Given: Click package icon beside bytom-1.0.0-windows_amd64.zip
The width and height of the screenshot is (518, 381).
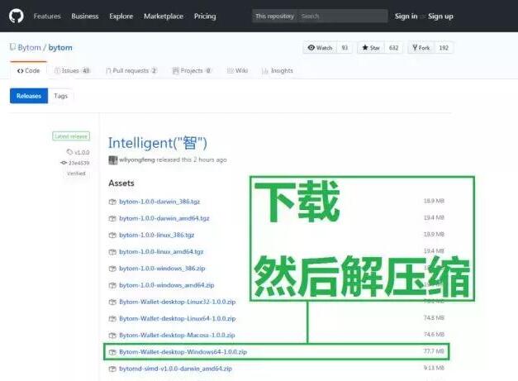Looking at the screenshot, I should pos(112,285).
